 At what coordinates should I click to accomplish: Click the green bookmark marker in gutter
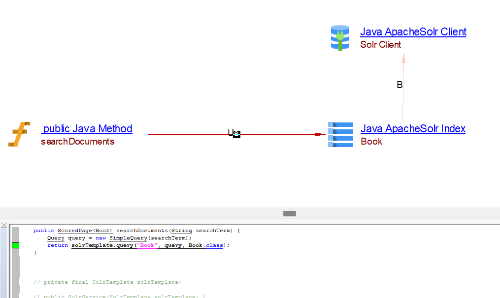tap(15, 245)
